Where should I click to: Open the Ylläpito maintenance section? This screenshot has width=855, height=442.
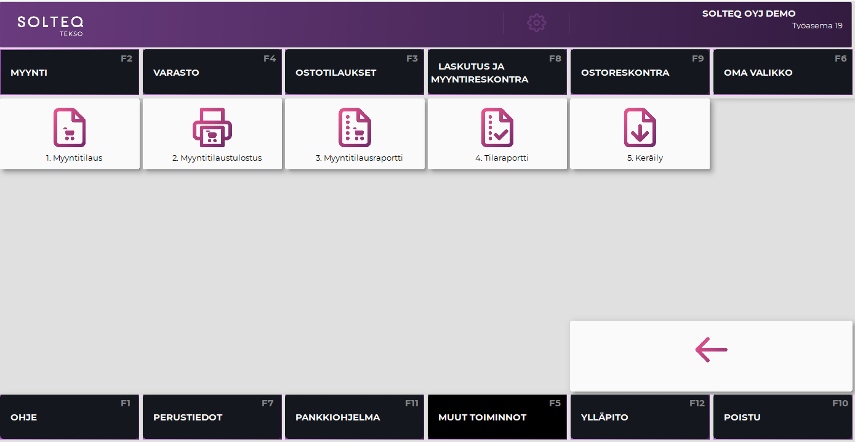(x=640, y=417)
